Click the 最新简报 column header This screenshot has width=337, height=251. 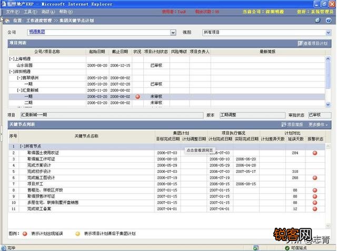click(x=267, y=51)
